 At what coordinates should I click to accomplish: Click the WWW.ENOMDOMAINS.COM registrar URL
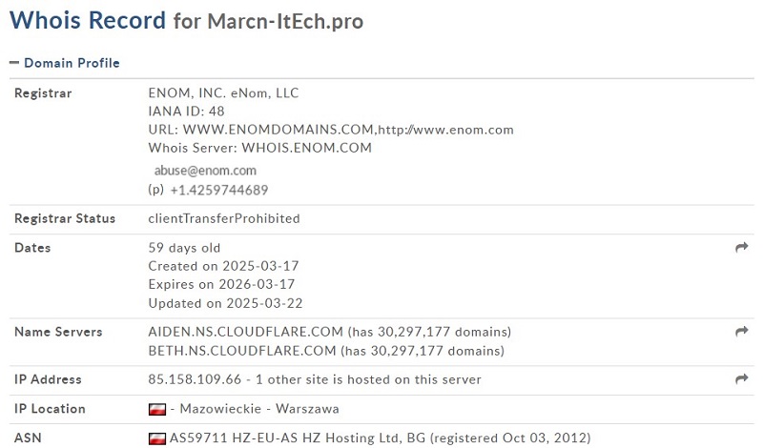(278, 130)
